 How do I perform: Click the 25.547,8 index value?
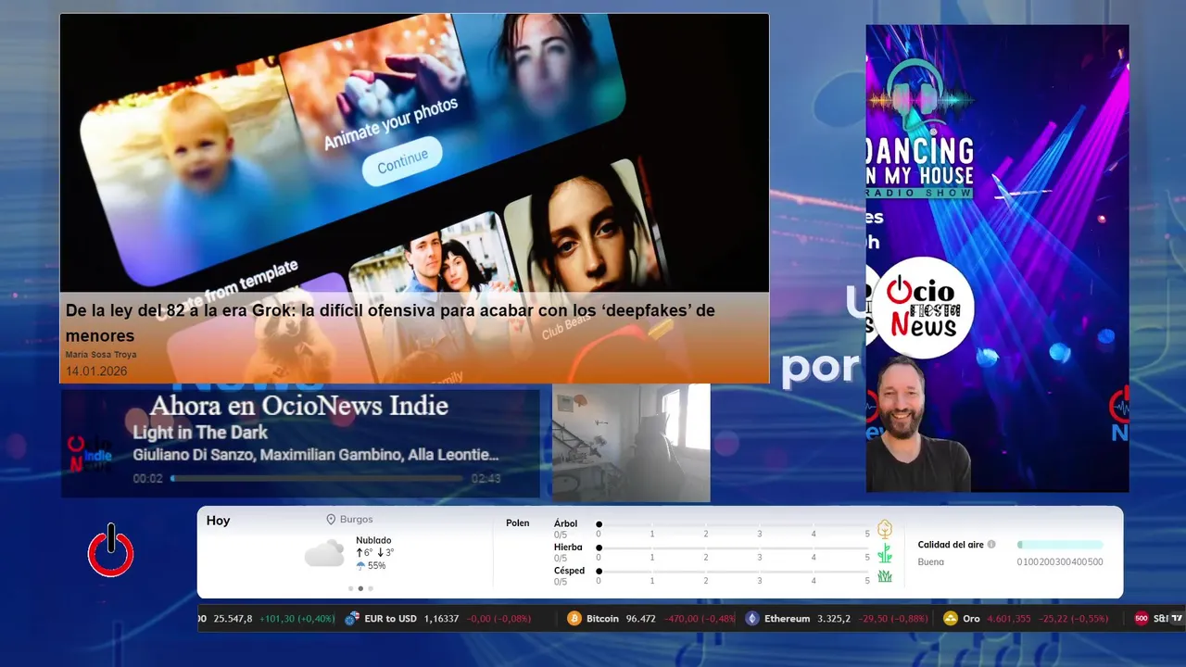pos(233,619)
